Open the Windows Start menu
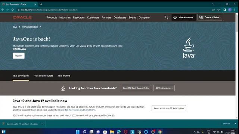The image size is (239, 134). click(x=78, y=132)
